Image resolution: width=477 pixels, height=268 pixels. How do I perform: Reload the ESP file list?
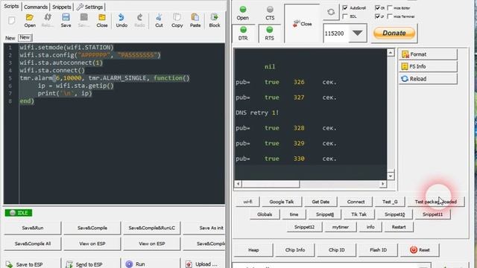(428, 79)
